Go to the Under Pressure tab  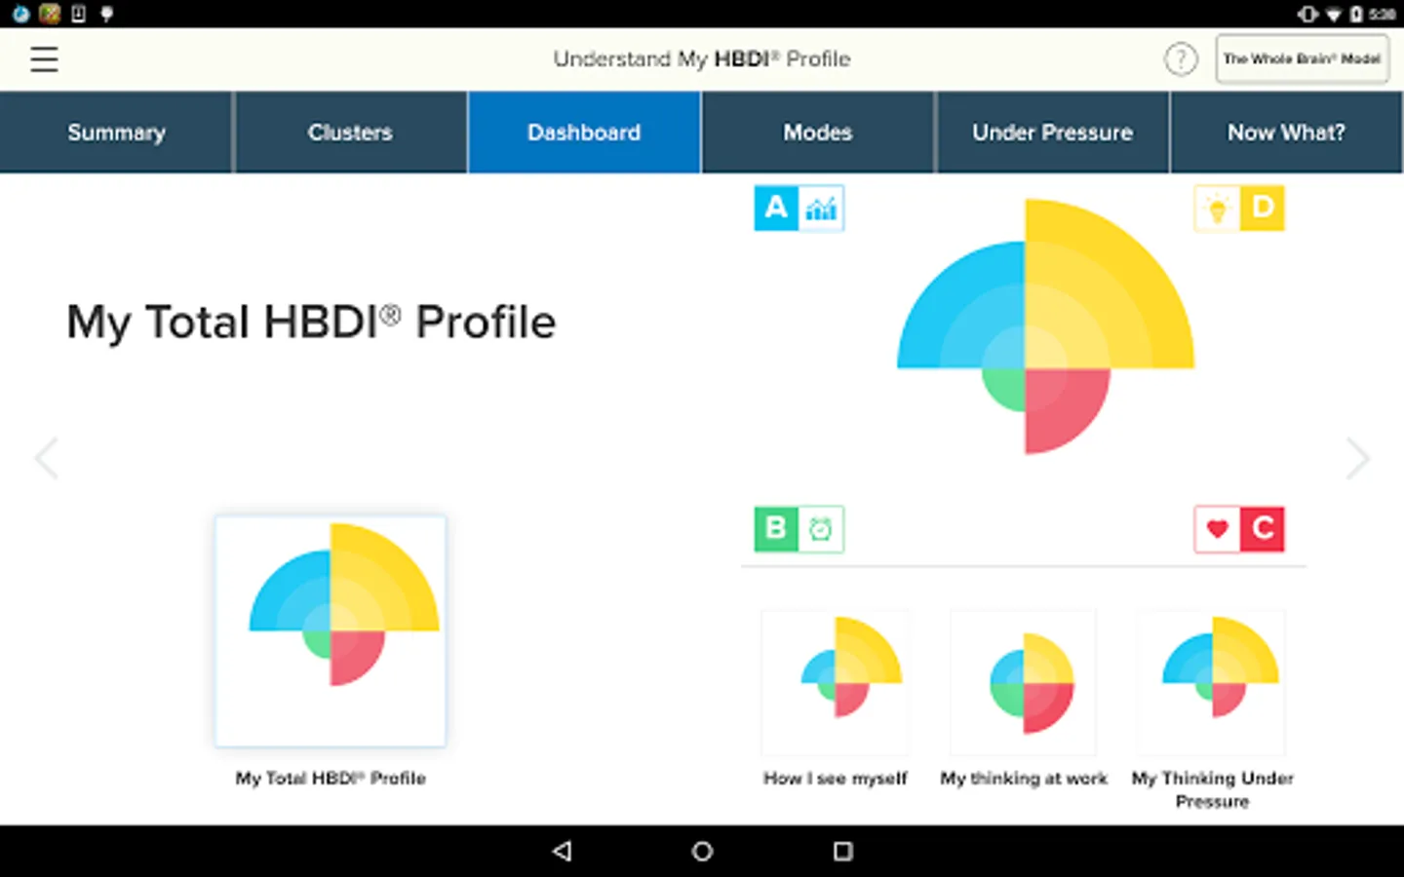tap(1052, 133)
